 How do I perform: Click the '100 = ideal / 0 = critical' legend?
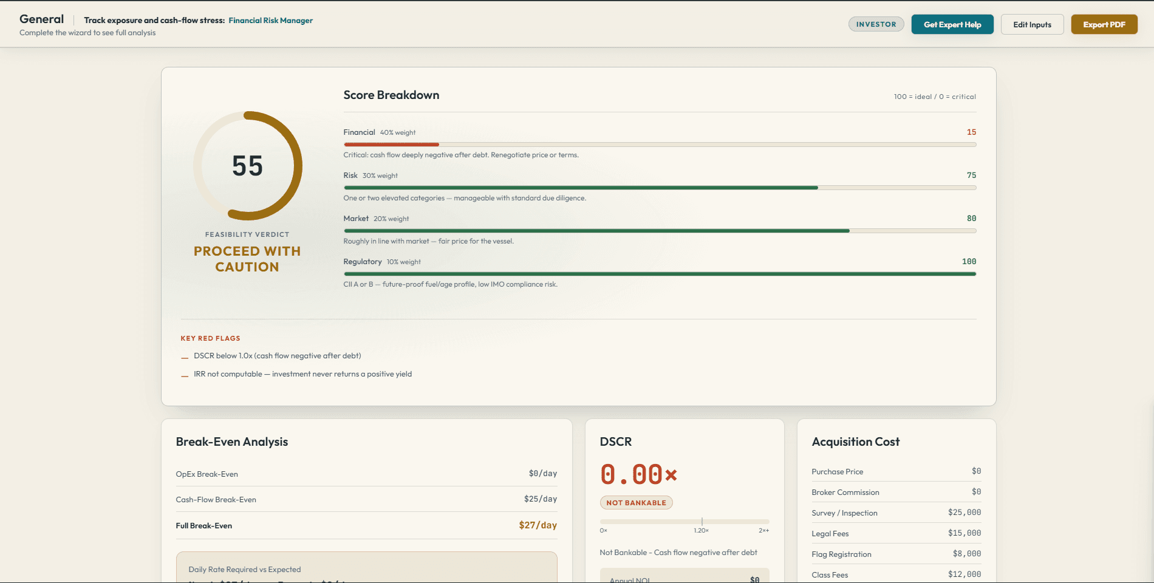click(x=935, y=97)
